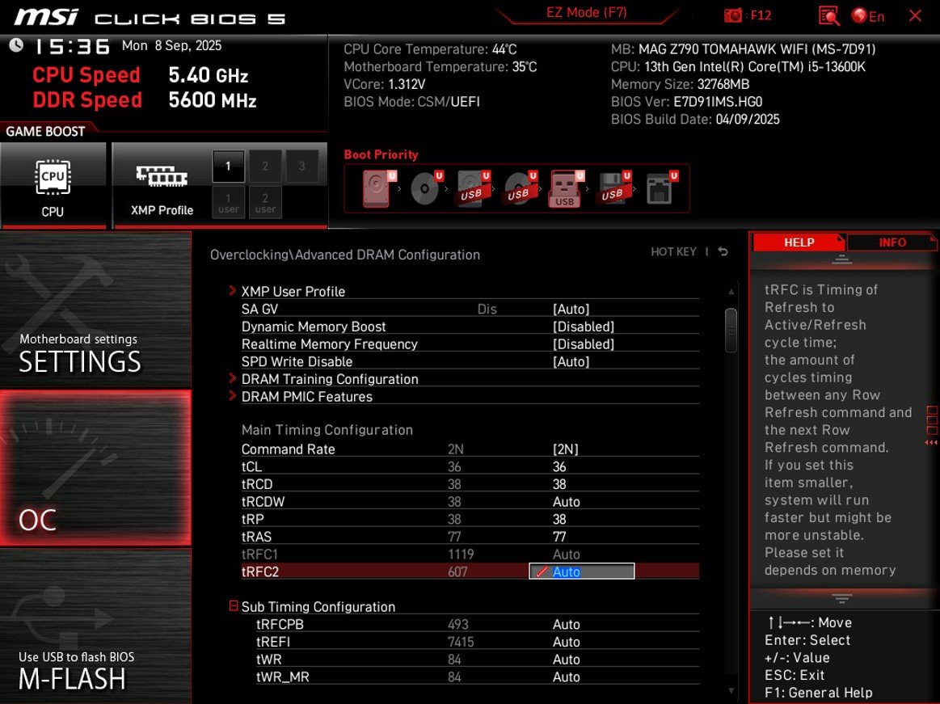Viewport: 940px width, 704px height.
Task: Change language with the En globe icon
Action: point(868,16)
